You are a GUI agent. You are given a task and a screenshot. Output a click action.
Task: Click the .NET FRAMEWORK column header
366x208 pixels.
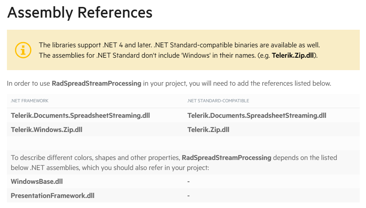(30, 101)
